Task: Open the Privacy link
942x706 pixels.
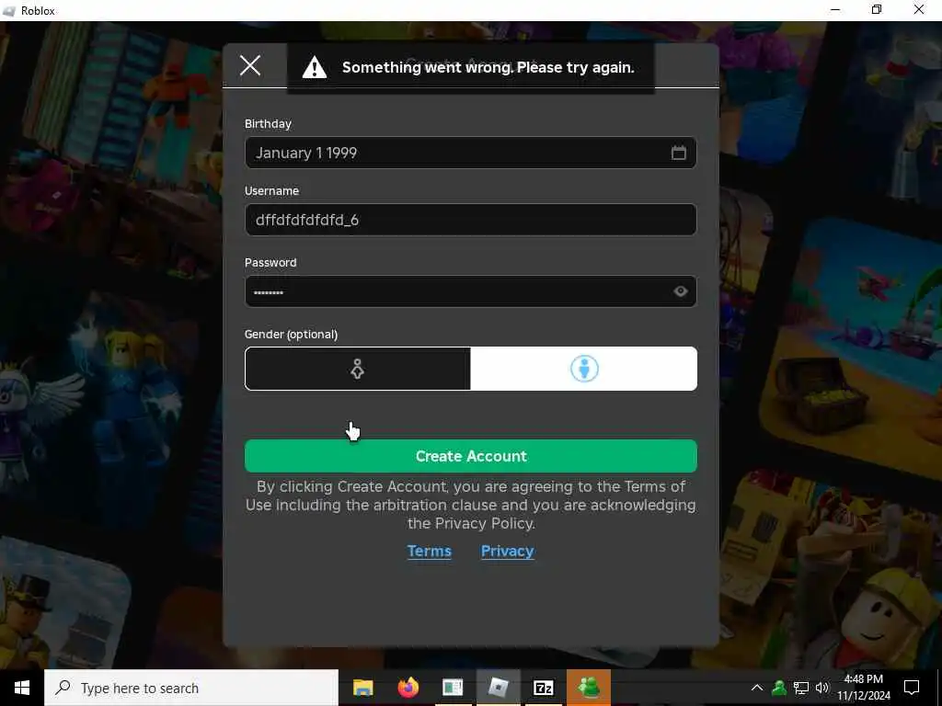Action: click(x=507, y=552)
